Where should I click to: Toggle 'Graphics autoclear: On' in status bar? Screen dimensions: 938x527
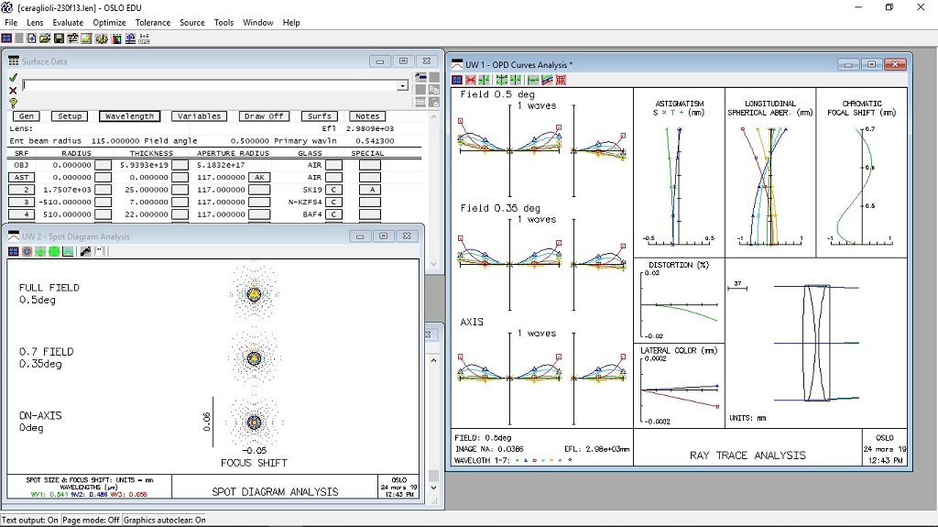pyautogui.click(x=165, y=520)
